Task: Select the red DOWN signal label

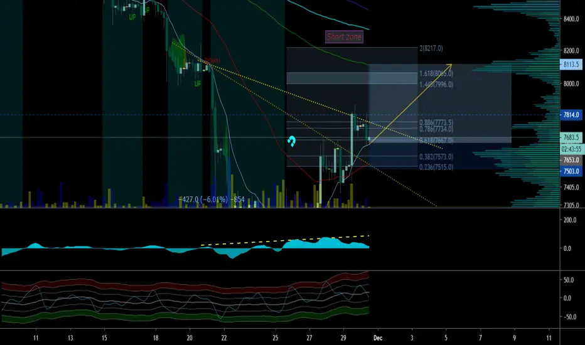Action: point(212,61)
